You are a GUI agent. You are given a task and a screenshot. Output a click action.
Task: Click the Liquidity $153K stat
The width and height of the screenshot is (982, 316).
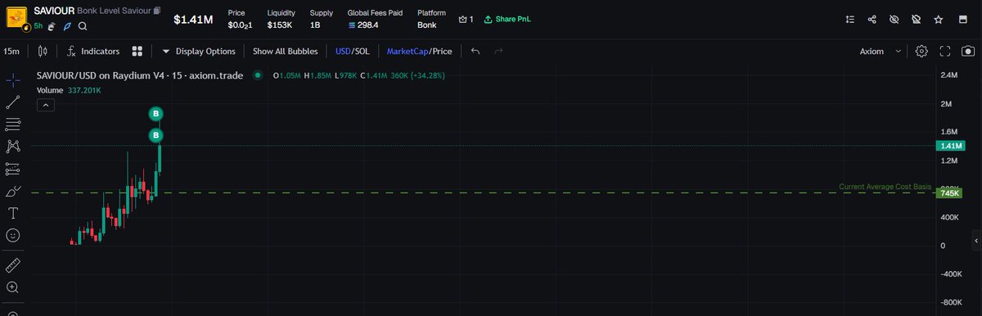pyautogui.click(x=280, y=19)
